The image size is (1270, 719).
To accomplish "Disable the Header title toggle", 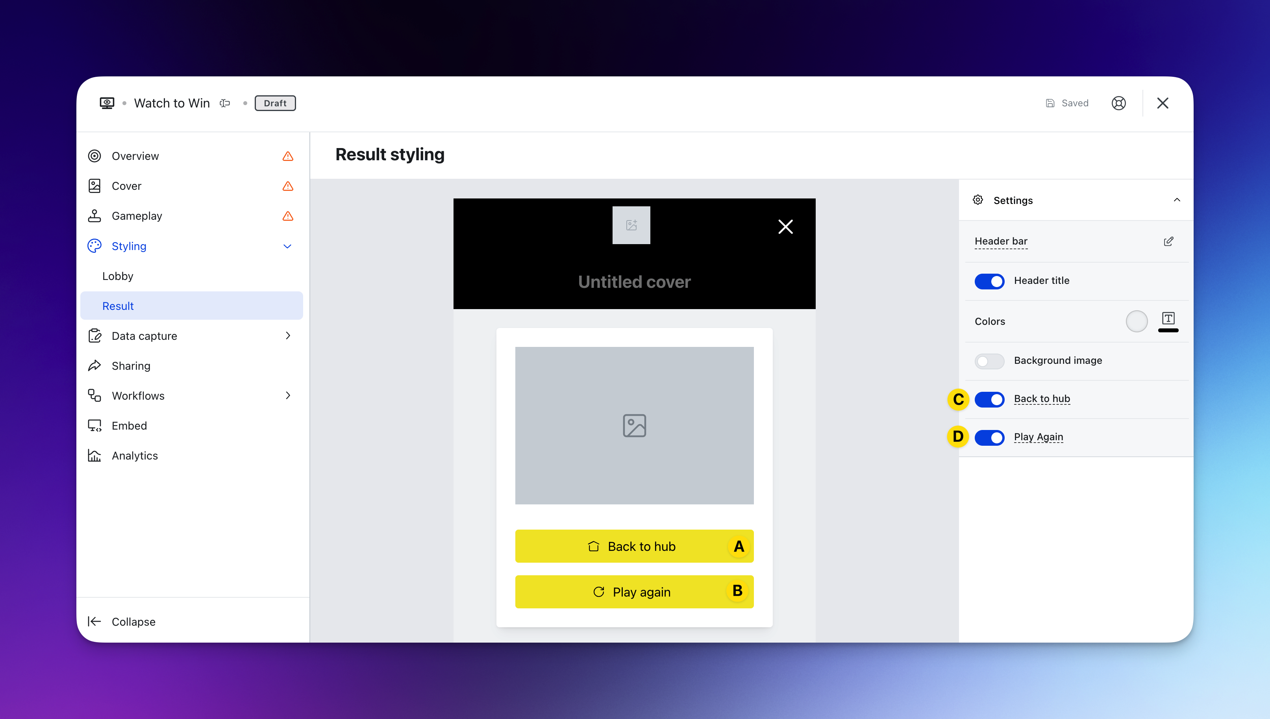I will (989, 281).
